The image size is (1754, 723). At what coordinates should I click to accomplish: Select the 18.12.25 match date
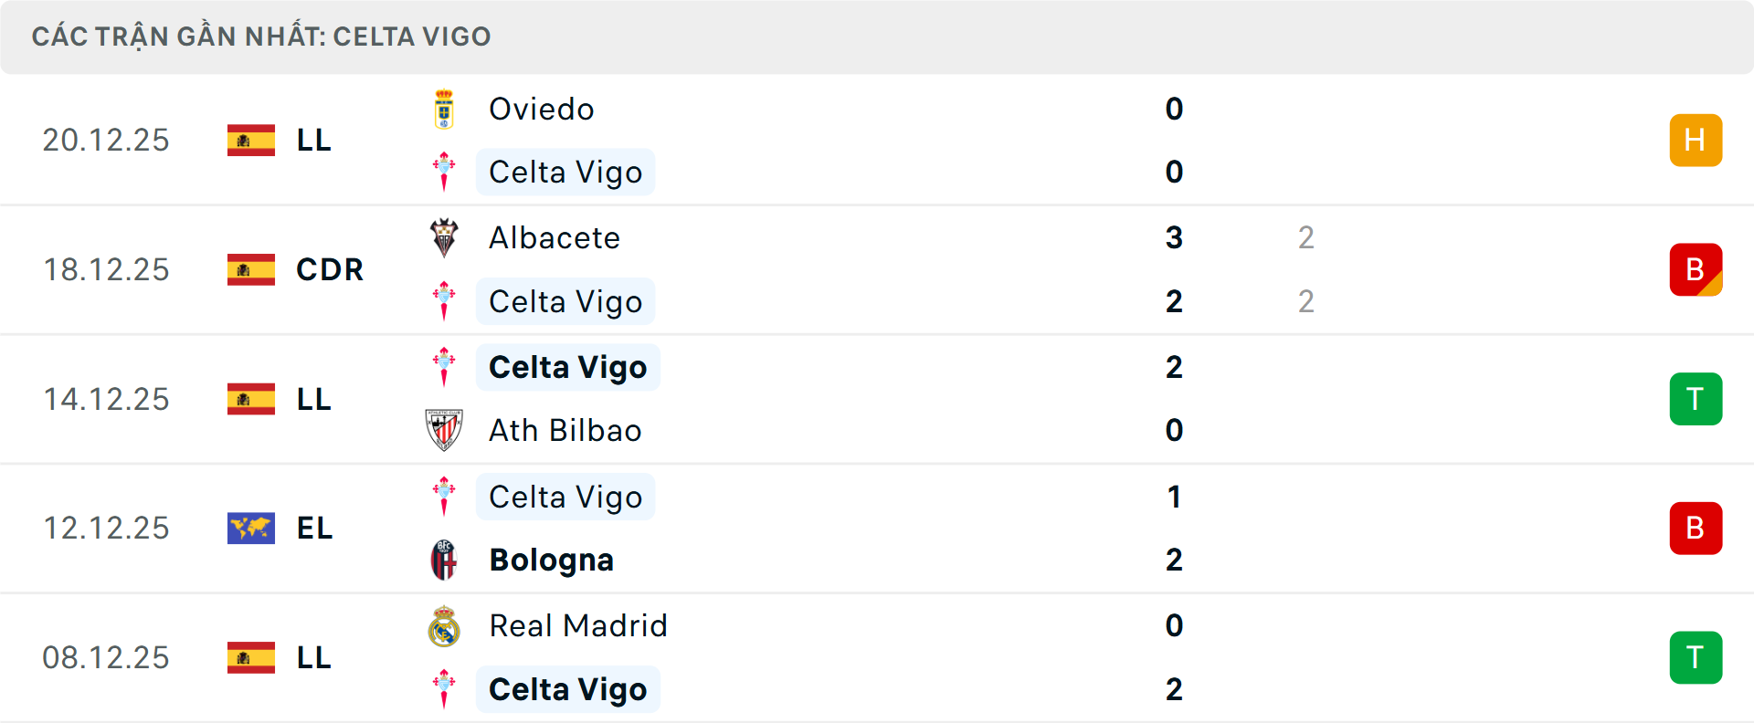(106, 269)
